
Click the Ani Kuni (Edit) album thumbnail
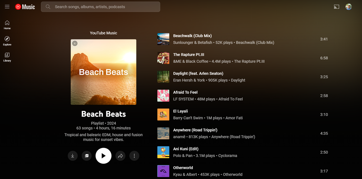pyautogui.click(x=163, y=152)
